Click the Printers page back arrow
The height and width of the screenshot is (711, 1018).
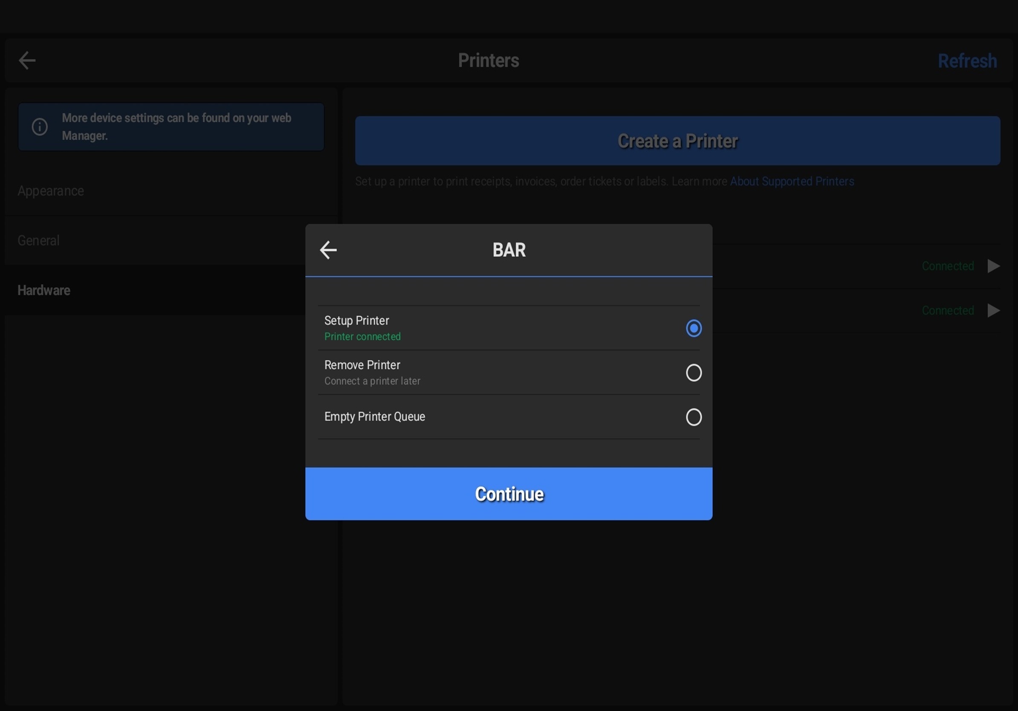pyautogui.click(x=26, y=60)
